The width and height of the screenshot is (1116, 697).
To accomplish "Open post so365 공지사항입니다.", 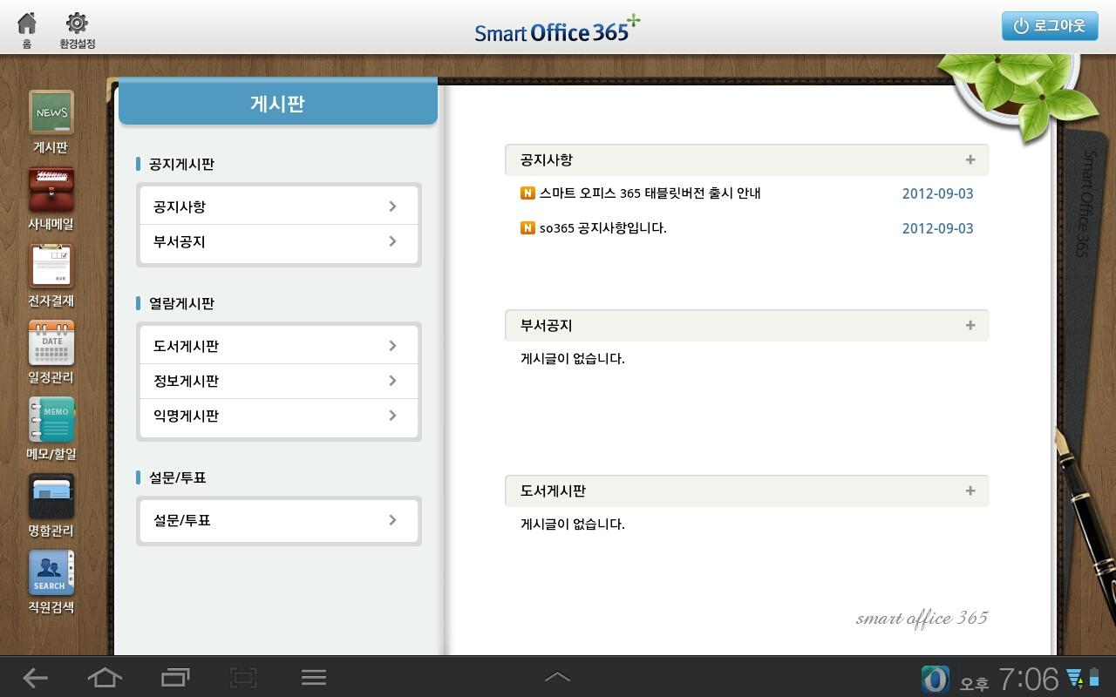I will 602,228.
